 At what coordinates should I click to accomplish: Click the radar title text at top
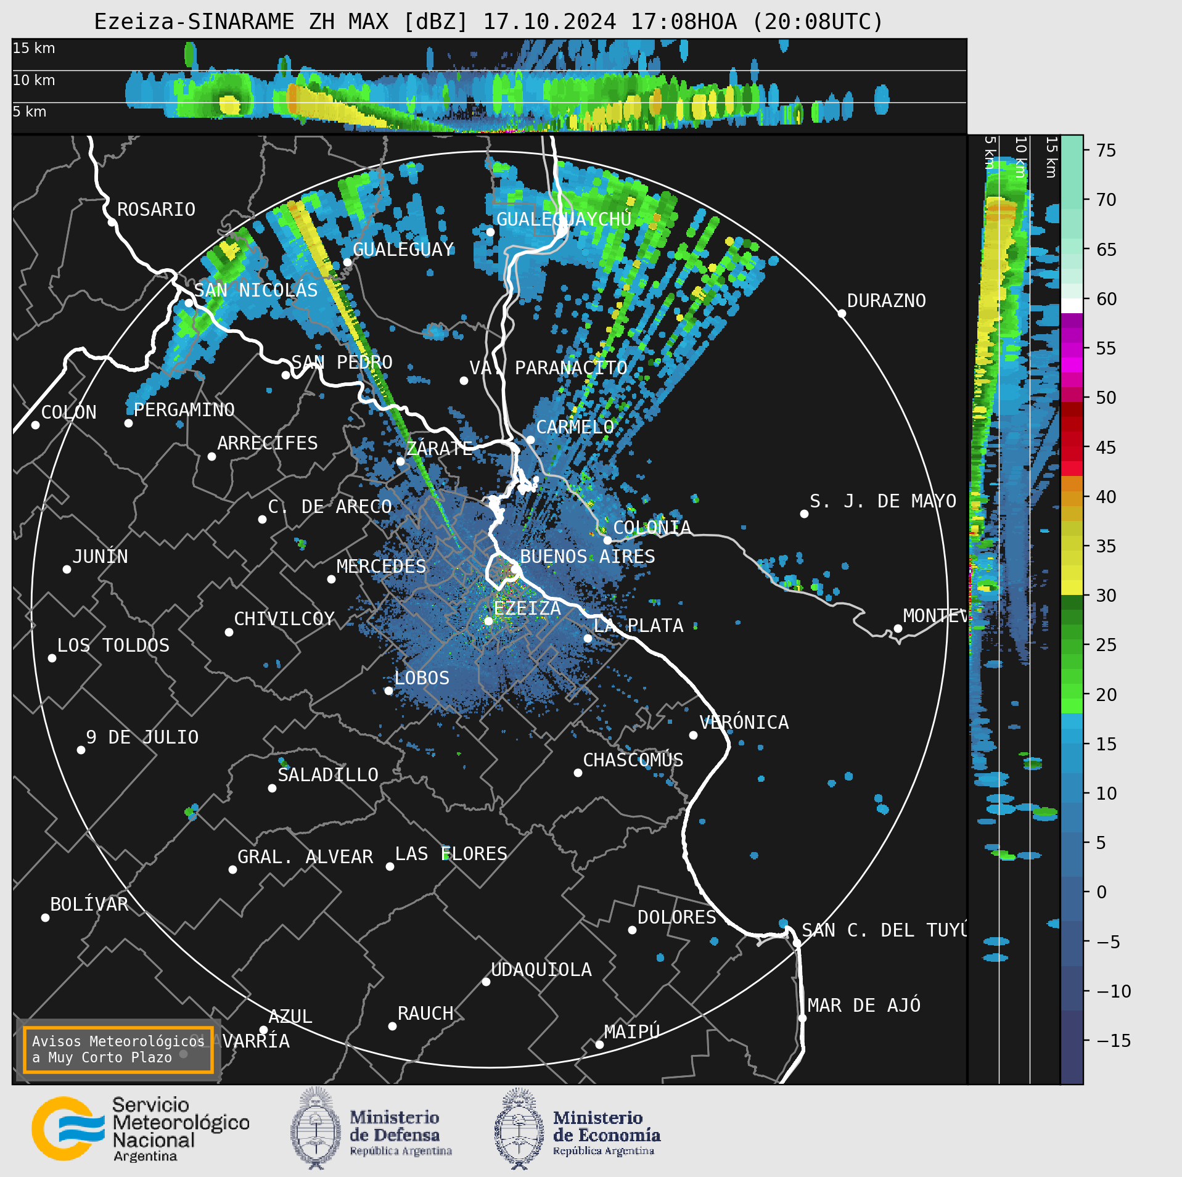(x=488, y=22)
